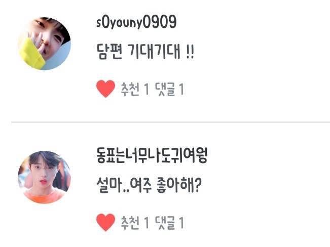The image size is (330, 247).
Task: Click the word 좋아해? in the second comment
Action: pos(179,185)
